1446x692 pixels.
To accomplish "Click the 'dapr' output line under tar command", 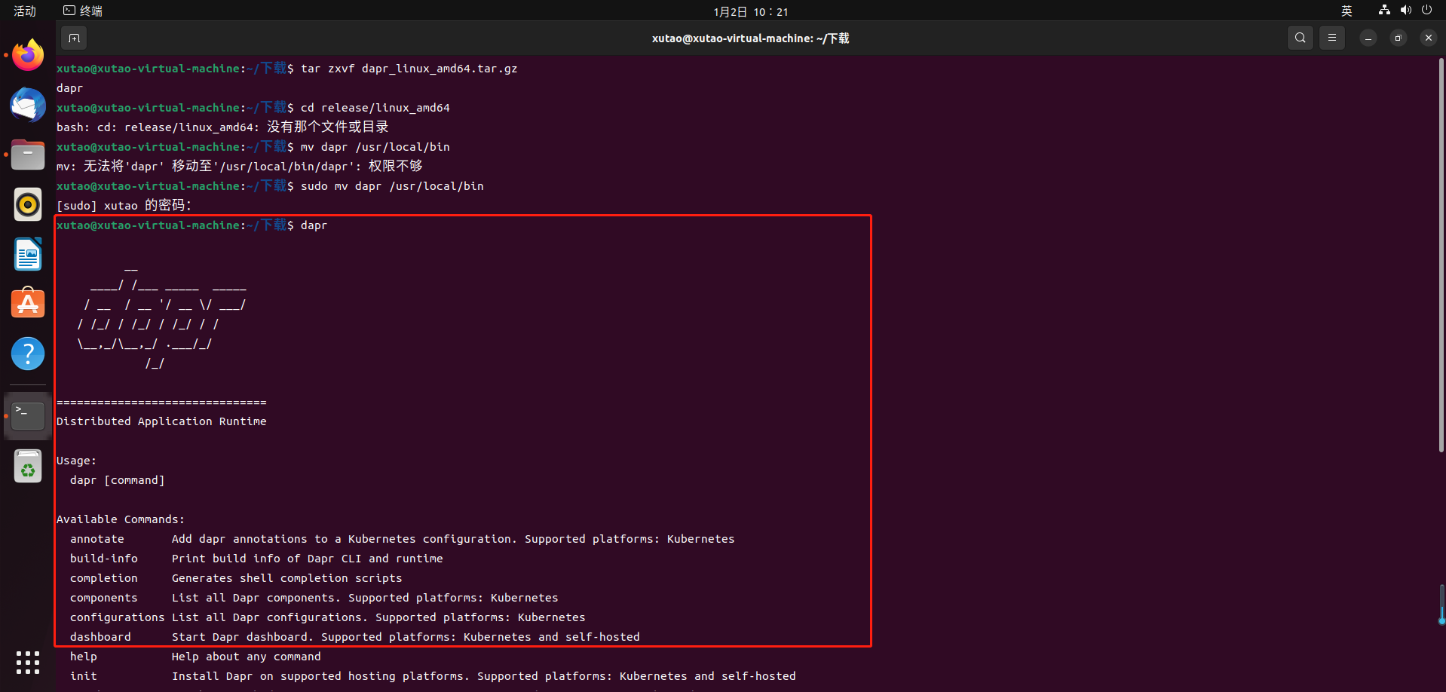I will pos(69,88).
